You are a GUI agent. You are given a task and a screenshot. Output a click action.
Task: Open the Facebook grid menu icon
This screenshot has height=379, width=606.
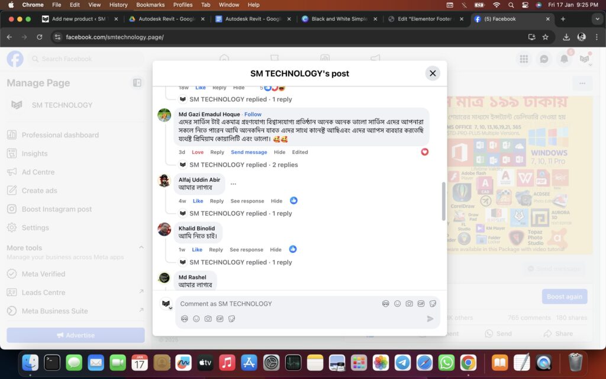point(524,59)
